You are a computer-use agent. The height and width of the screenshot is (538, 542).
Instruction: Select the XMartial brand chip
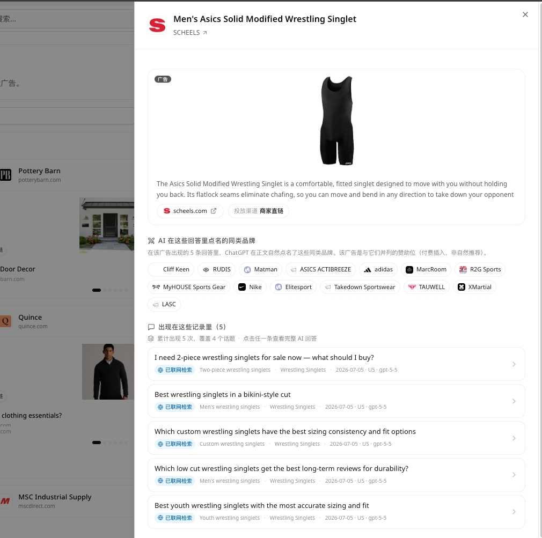(474, 287)
